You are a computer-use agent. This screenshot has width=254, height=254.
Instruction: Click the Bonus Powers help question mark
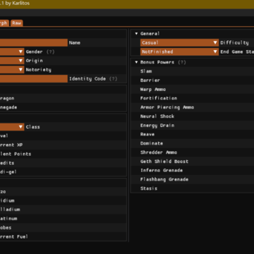pyautogui.click(x=182, y=62)
